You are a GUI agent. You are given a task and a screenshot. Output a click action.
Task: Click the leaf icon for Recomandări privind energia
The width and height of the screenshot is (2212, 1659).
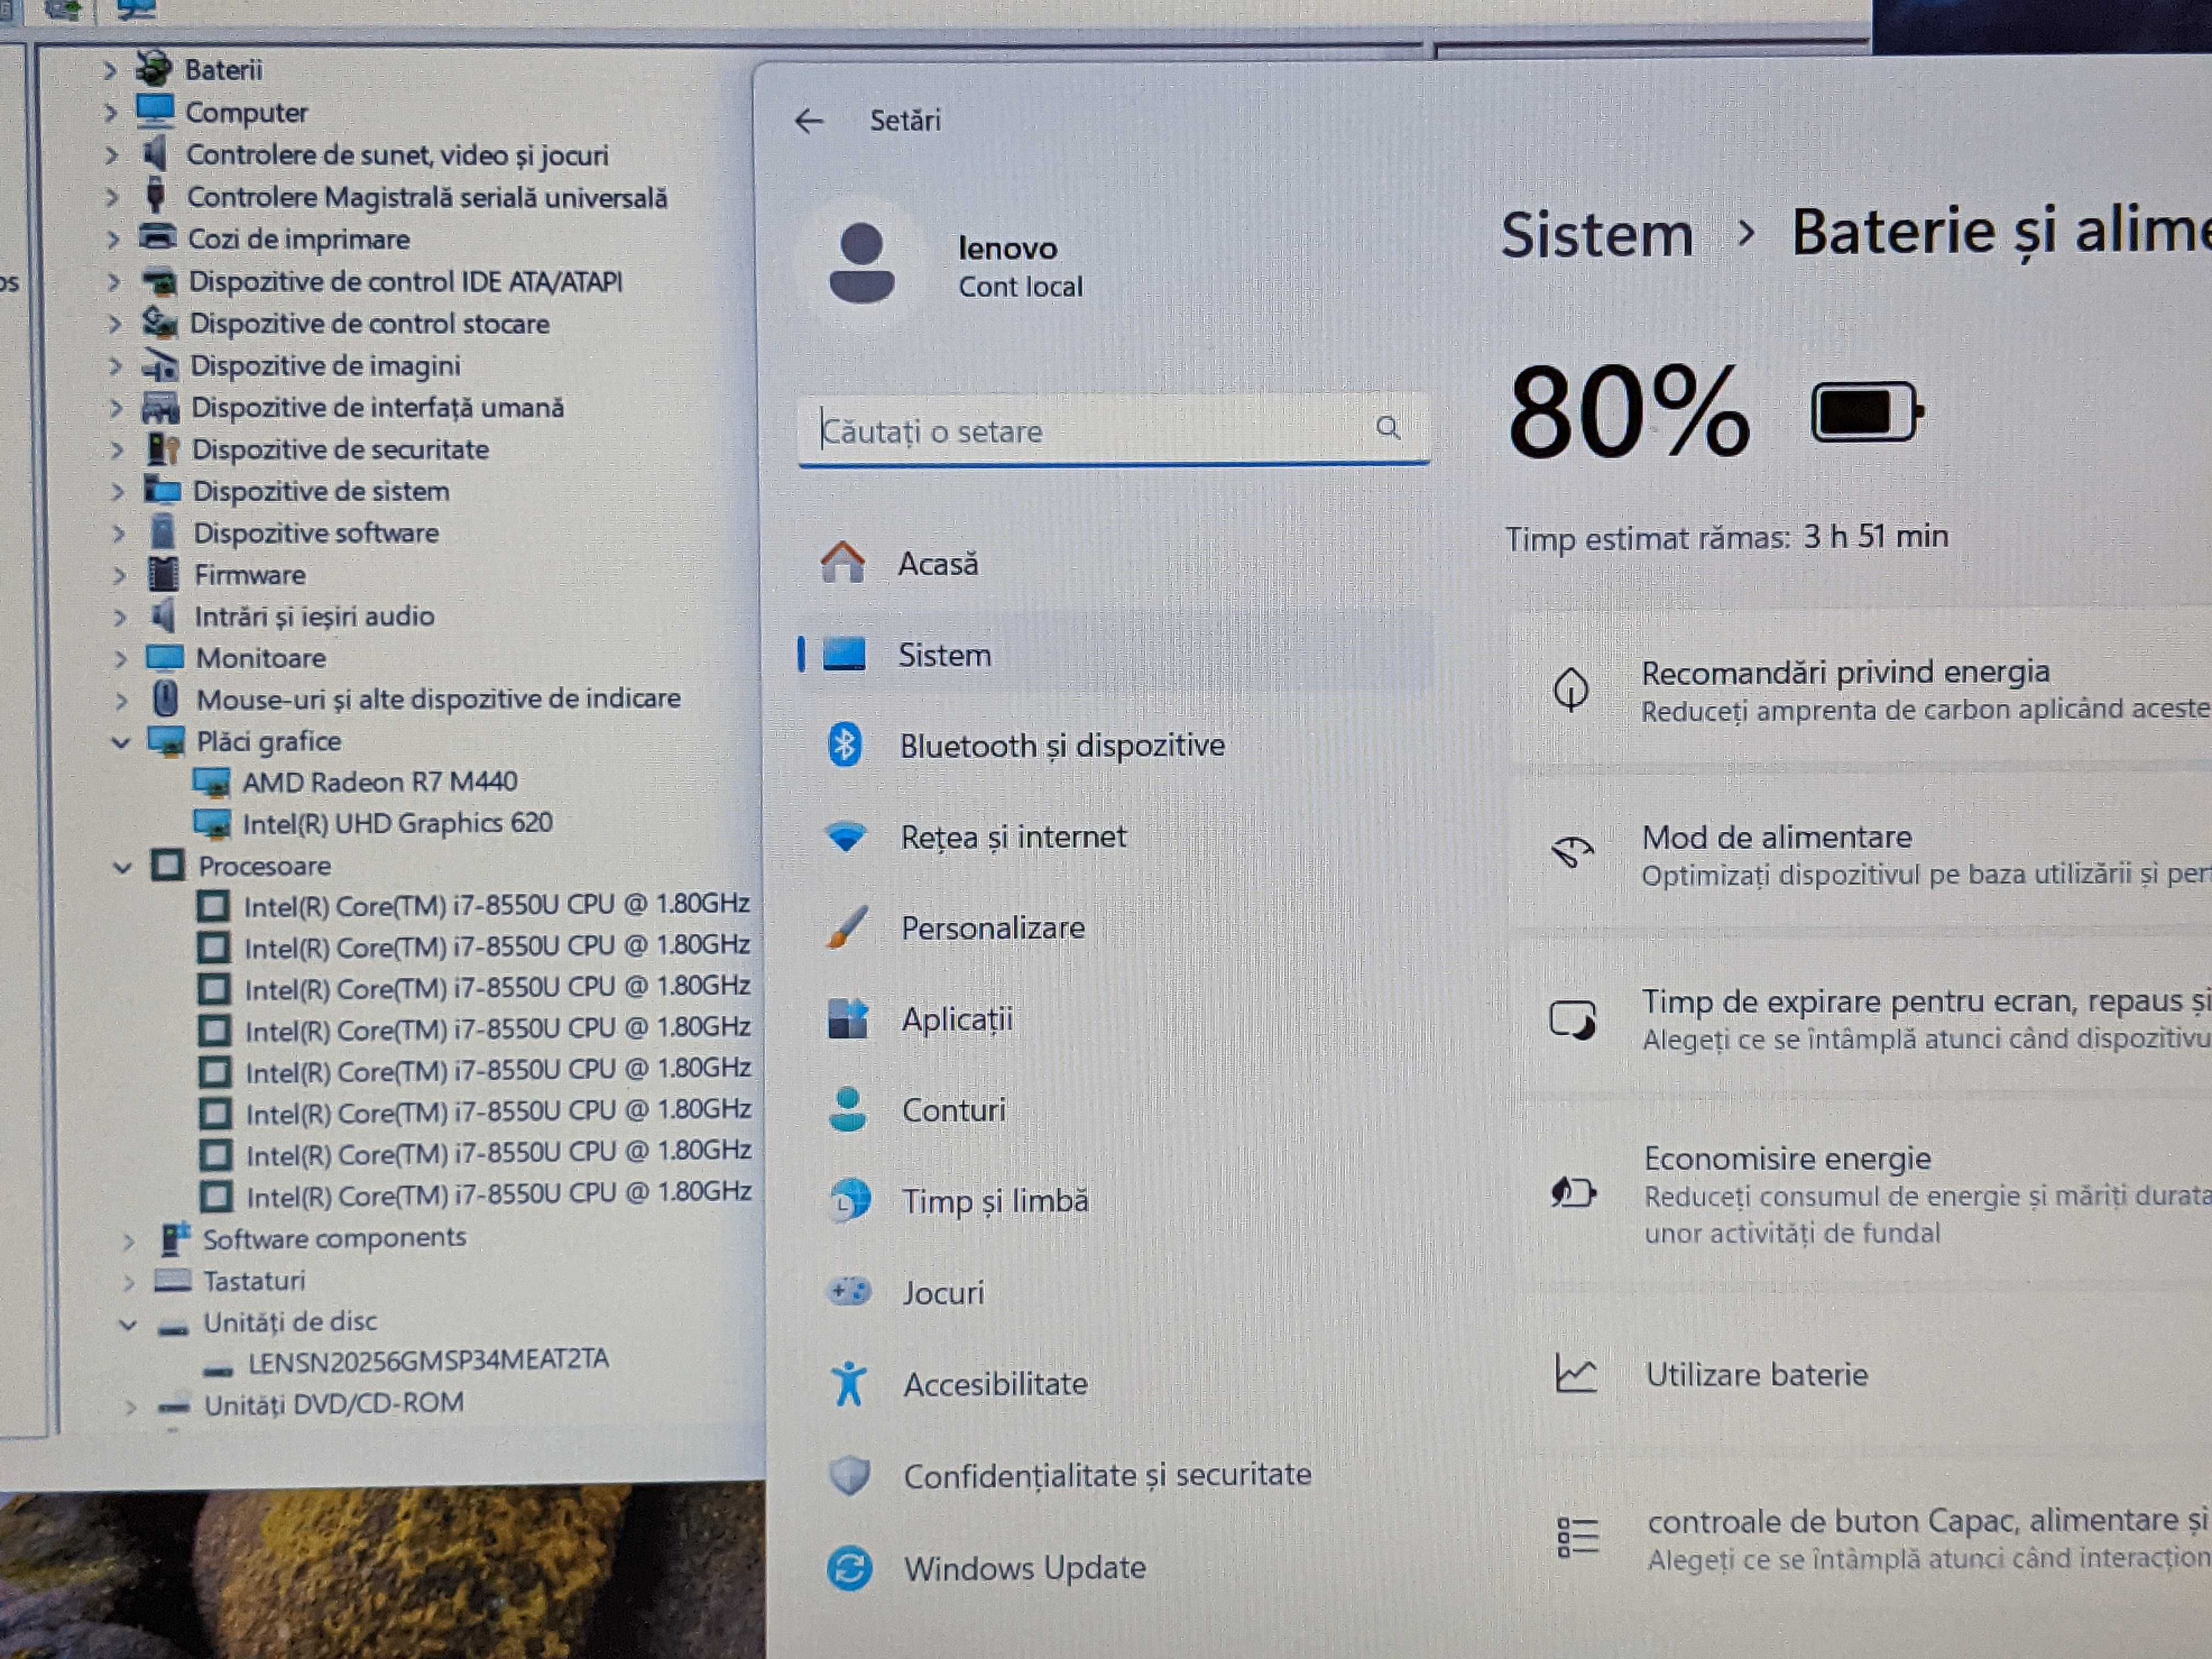point(1571,689)
